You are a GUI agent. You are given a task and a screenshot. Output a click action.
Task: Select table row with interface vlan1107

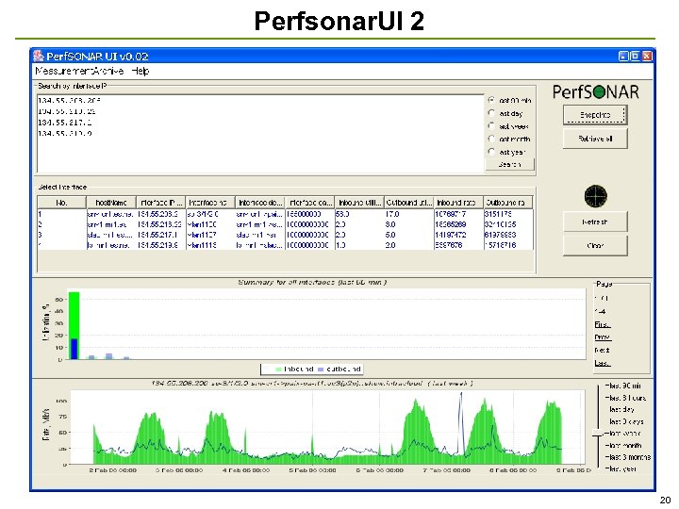[x=285, y=235]
